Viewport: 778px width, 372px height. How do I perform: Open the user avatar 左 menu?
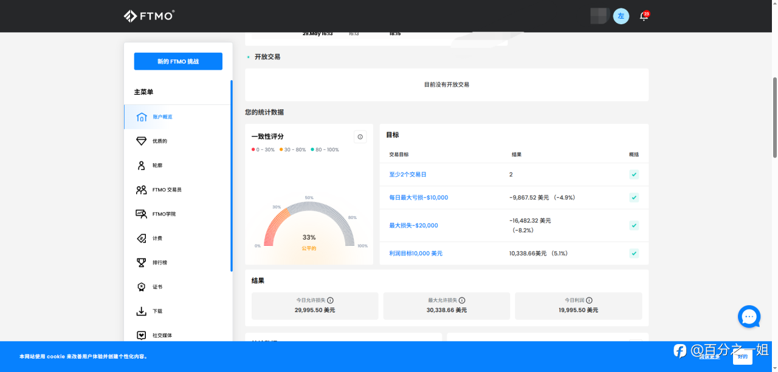click(x=621, y=16)
